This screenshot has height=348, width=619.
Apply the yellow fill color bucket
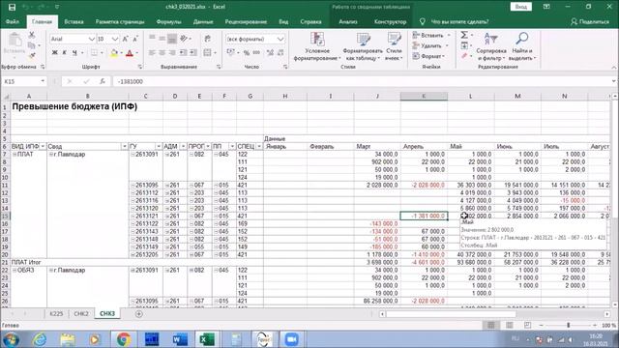tap(114, 53)
